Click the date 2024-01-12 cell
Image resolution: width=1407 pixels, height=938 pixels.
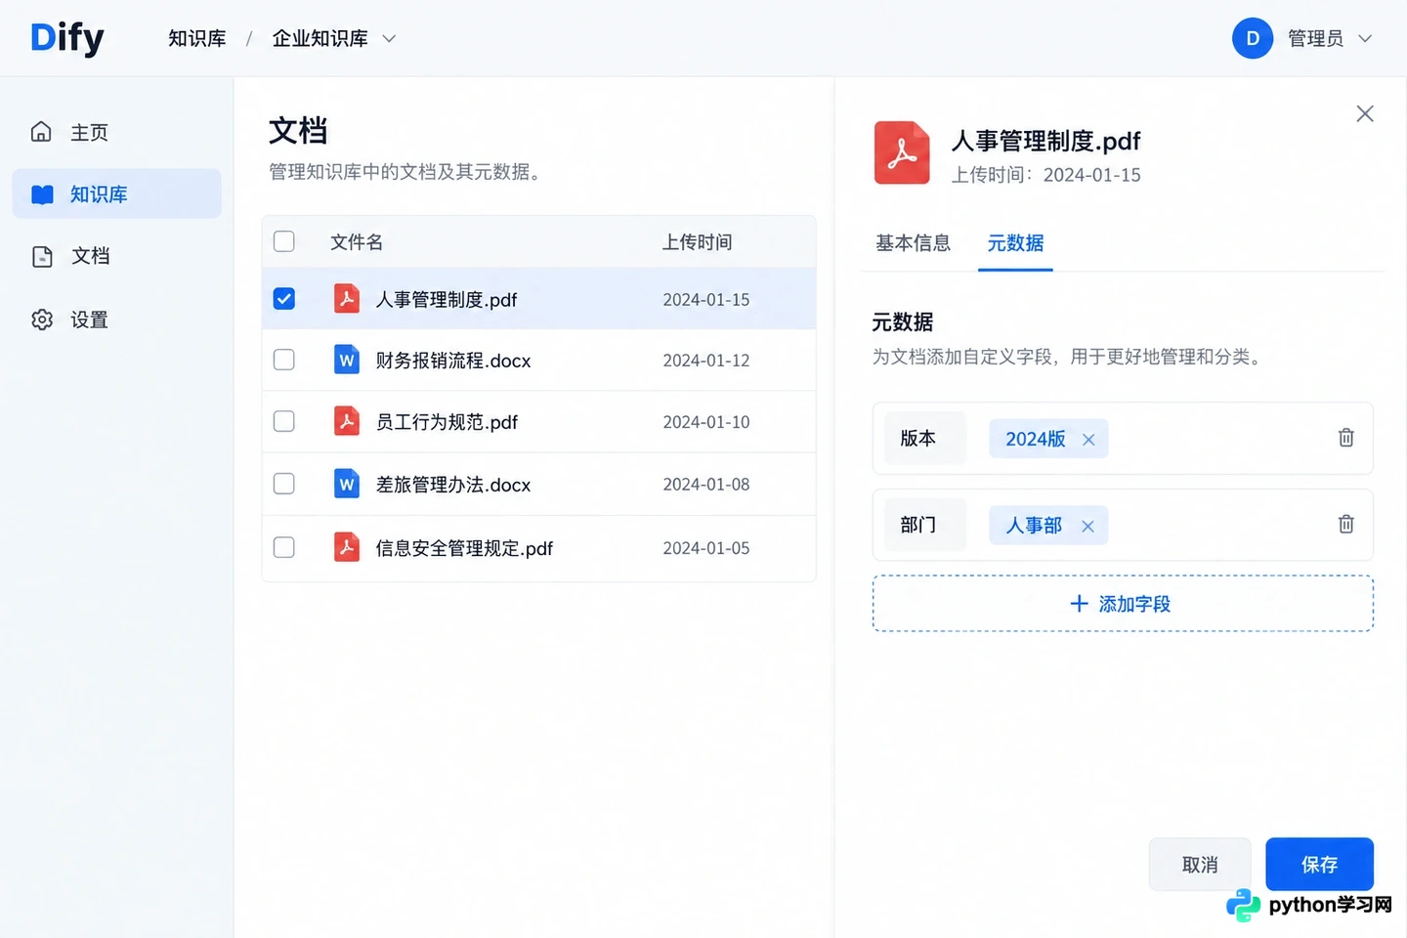click(x=705, y=361)
